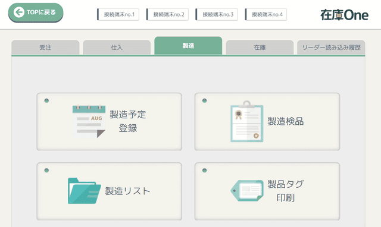381x227 pixels.
Task: Click the tag icon for 製品タグ印刷
Action: click(x=247, y=191)
